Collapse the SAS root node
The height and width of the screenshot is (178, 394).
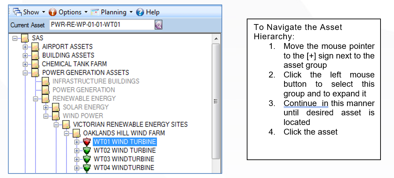pyautogui.click(x=15, y=38)
